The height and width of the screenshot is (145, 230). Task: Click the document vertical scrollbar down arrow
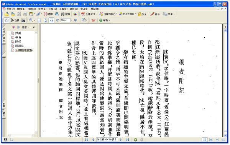225,135
